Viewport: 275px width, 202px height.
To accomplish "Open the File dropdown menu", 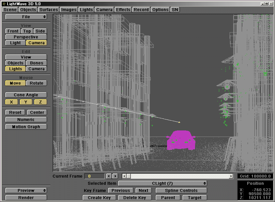I will [x=26, y=17].
